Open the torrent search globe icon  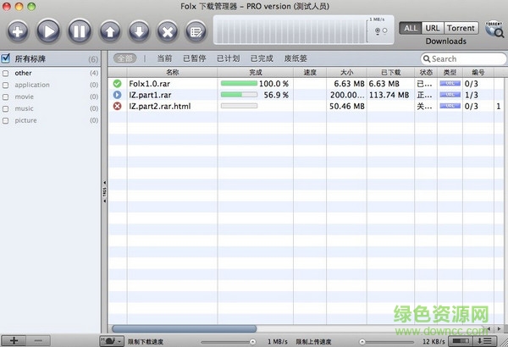coord(494,29)
